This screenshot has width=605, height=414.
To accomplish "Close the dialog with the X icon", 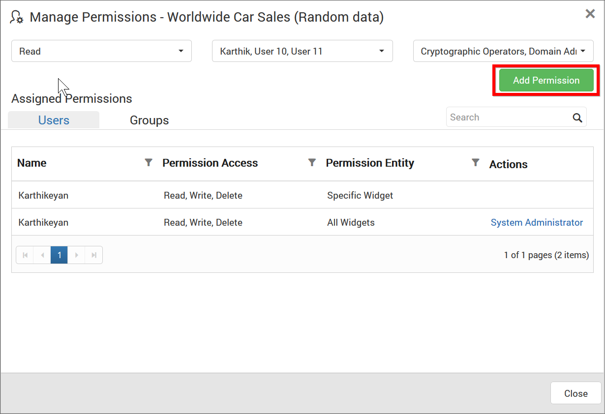I will pyautogui.click(x=590, y=14).
